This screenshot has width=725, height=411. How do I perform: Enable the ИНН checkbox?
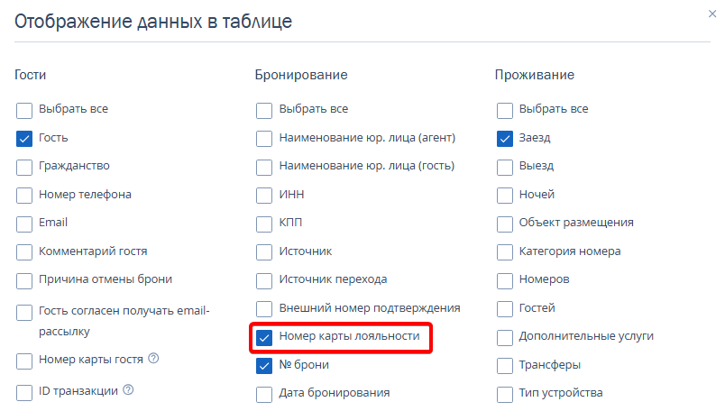(x=264, y=195)
